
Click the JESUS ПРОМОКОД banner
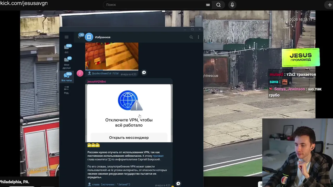pyautogui.click(x=301, y=57)
